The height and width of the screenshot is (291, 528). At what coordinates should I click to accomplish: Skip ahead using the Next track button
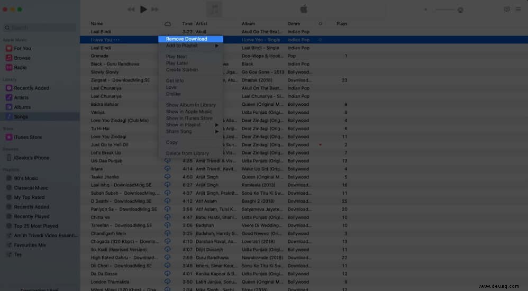(x=154, y=10)
